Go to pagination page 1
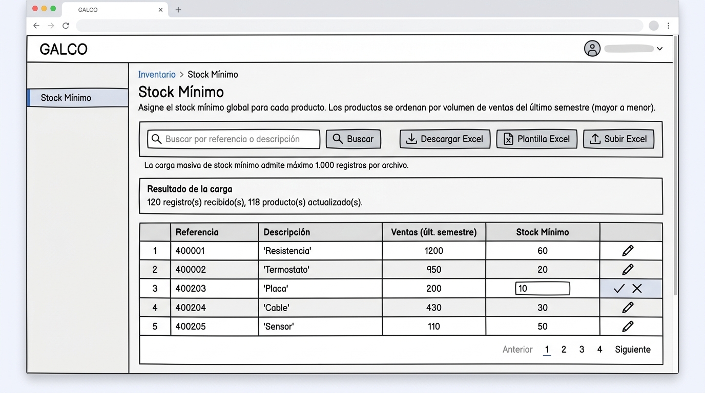Image resolution: width=705 pixels, height=393 pixels. click(547, 350)
